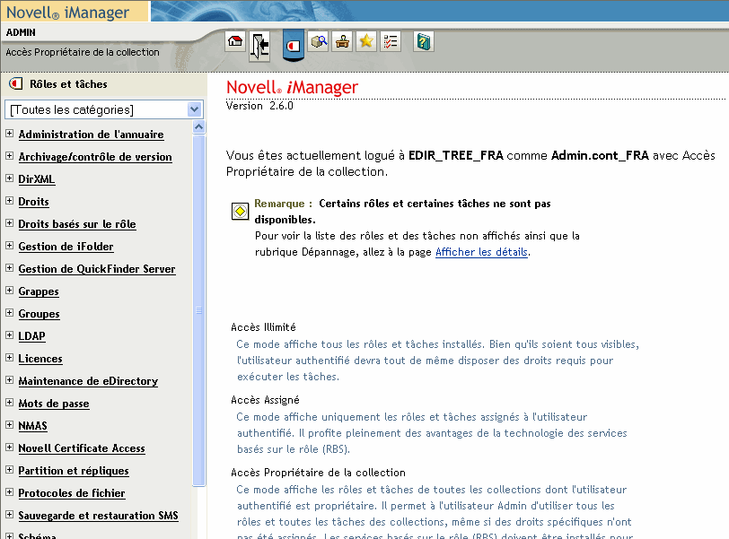Screen dimensions: 729x539
Task: Click the yellow diamond Remarque icon
Action: click(x=240, y=212)
